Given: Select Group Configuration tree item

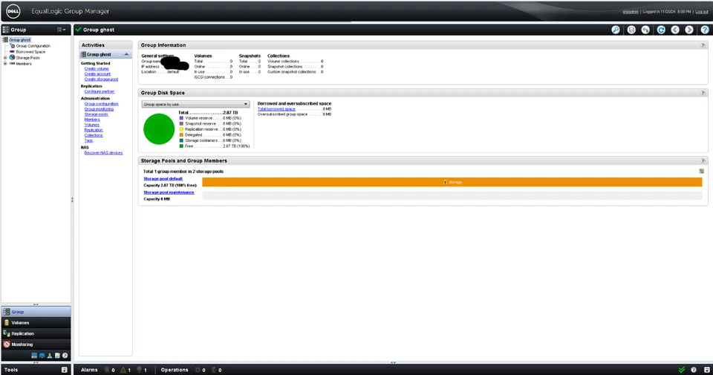Looking at the screenshot, I should click(33, 46).
